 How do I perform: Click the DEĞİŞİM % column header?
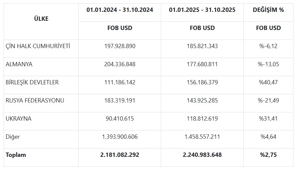pyautogui.click(x=268, y=10)
